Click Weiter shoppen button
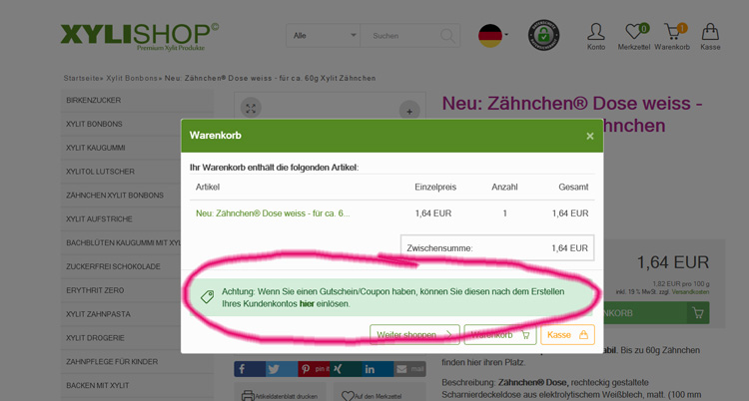Image resolution: width=749 pixels, height=401 pixels. tap(414, 334)
